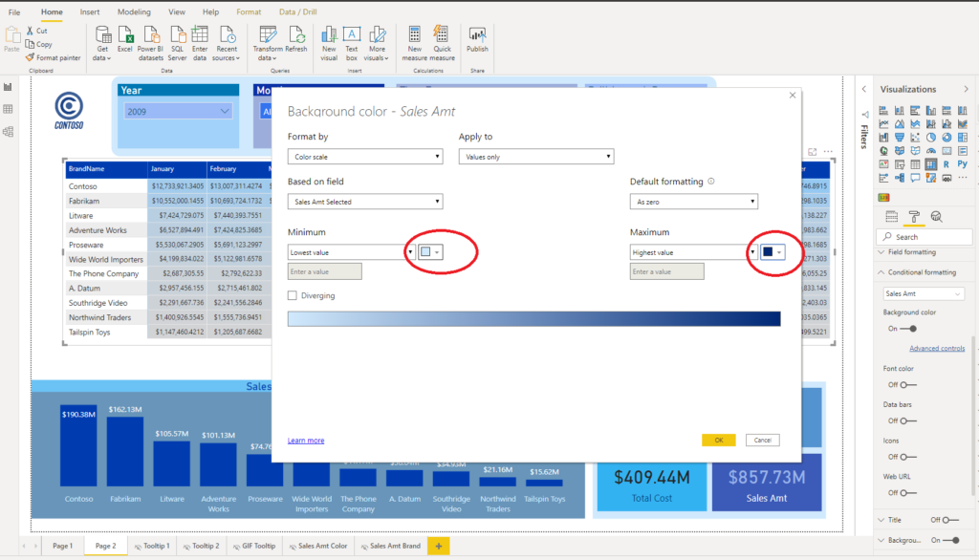Turn on the Icons toggle
Image resolution: width=979 pixels, height=560 pixels.
(908, 457)
